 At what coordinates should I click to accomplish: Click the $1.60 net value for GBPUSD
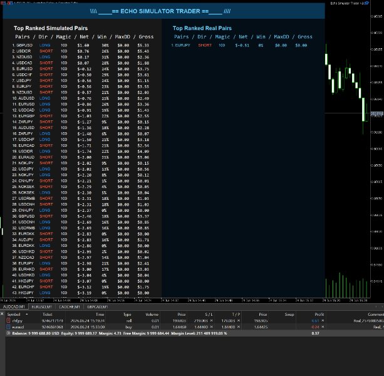coord(83,45)
